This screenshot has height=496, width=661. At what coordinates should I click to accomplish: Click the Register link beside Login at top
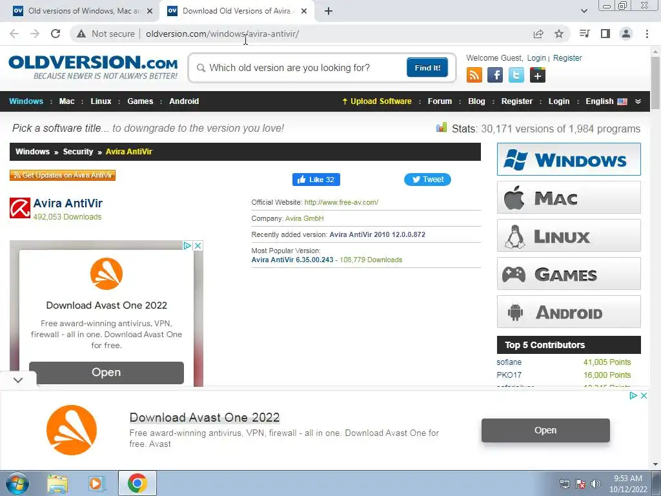point(567,58)
